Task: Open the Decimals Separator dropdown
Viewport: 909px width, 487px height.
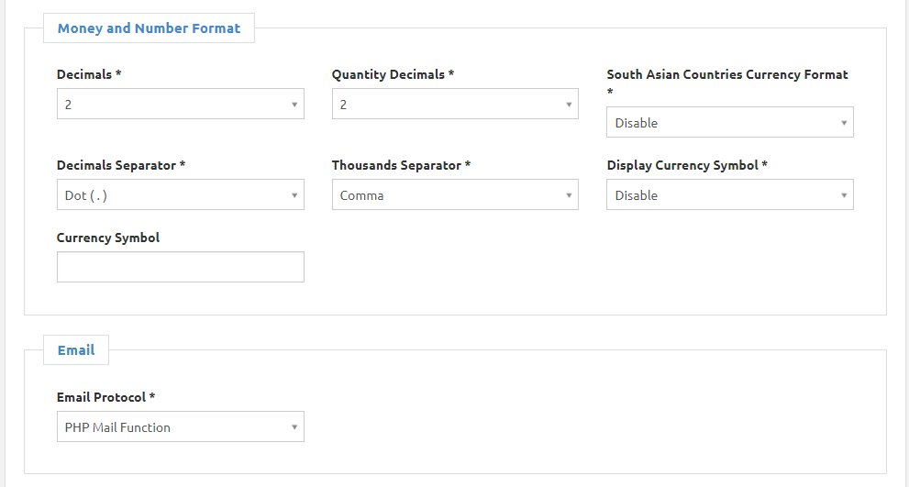Action: [180, 195]
